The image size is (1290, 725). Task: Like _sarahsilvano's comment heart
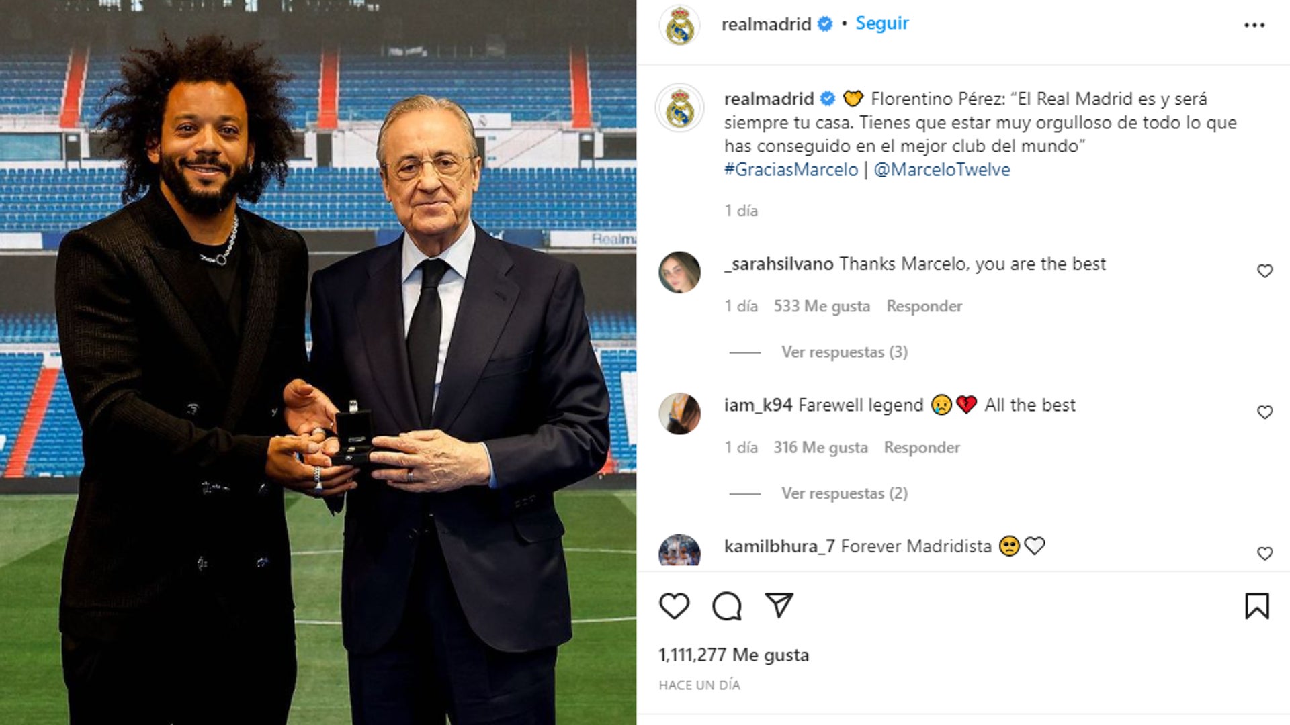1264,271
